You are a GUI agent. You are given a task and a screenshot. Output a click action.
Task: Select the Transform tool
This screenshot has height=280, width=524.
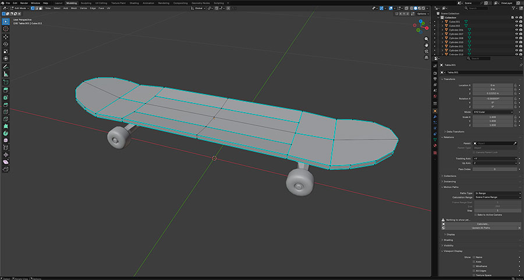pos(6,59)
